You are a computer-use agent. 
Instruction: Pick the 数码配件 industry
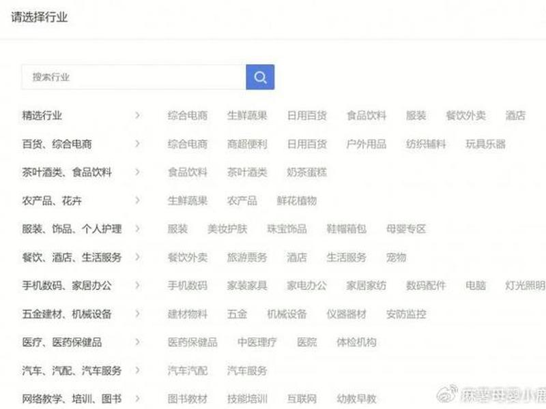[x=426, y=285]
